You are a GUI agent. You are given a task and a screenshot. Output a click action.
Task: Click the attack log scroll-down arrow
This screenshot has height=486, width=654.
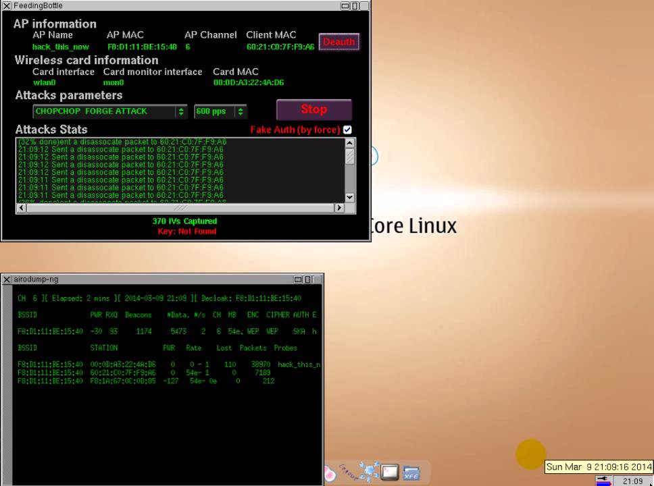(349, 197)
